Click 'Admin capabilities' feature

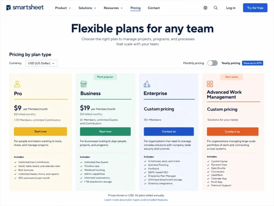click(x=94, y=174)
